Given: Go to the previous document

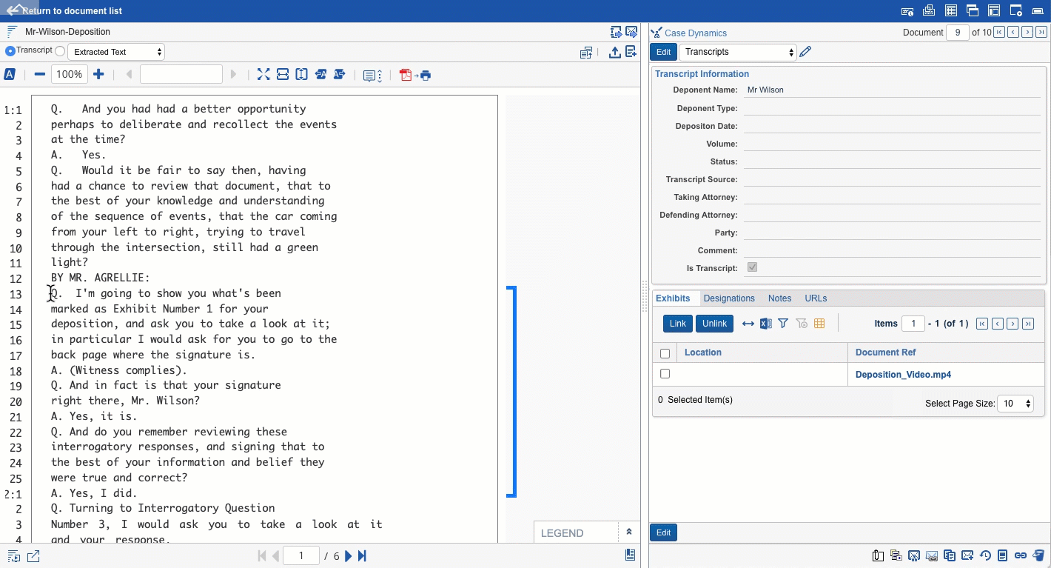Looking at the screenshot, I should click(x=1013, y=33).
